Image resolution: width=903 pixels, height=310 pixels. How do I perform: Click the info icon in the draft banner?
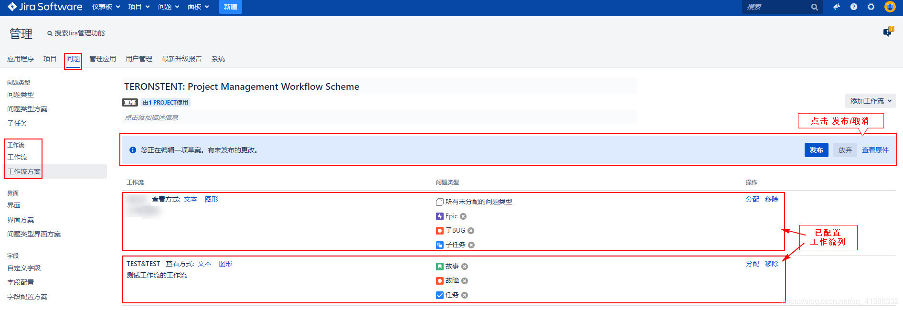tap(133, 150)
